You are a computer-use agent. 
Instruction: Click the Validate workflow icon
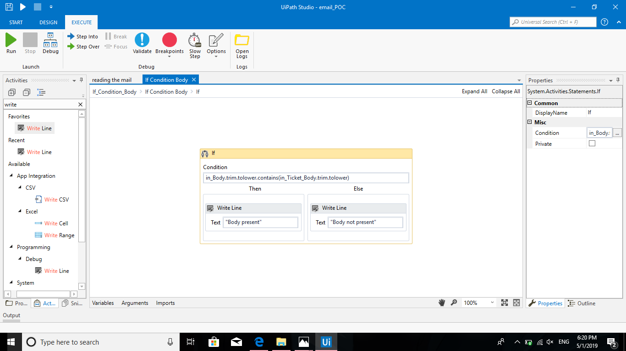coord(142,40)
